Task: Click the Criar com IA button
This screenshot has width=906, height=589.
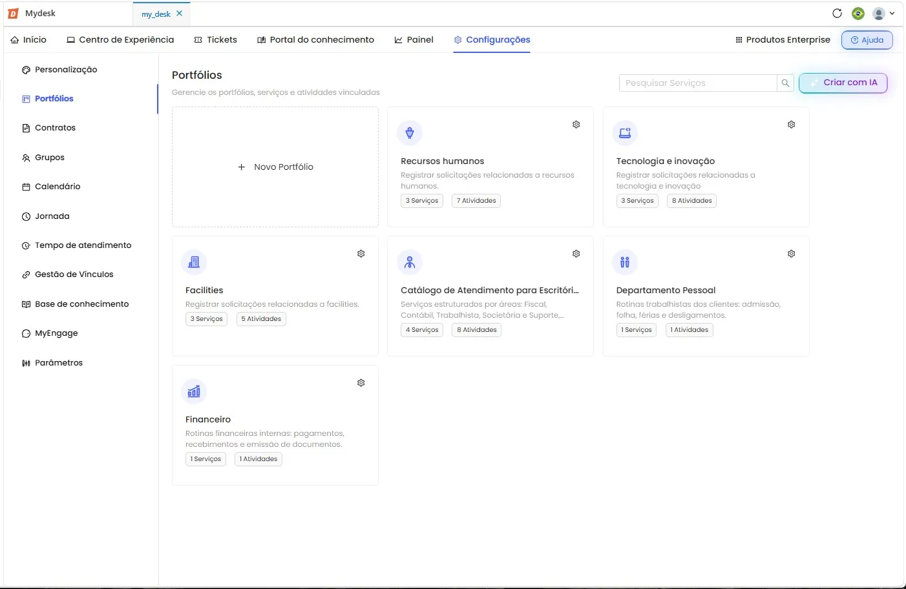Action: click(843, 83)
